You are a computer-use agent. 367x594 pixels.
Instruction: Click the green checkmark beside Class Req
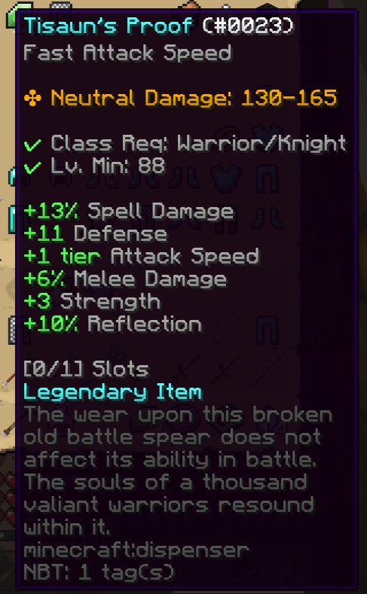32,145
